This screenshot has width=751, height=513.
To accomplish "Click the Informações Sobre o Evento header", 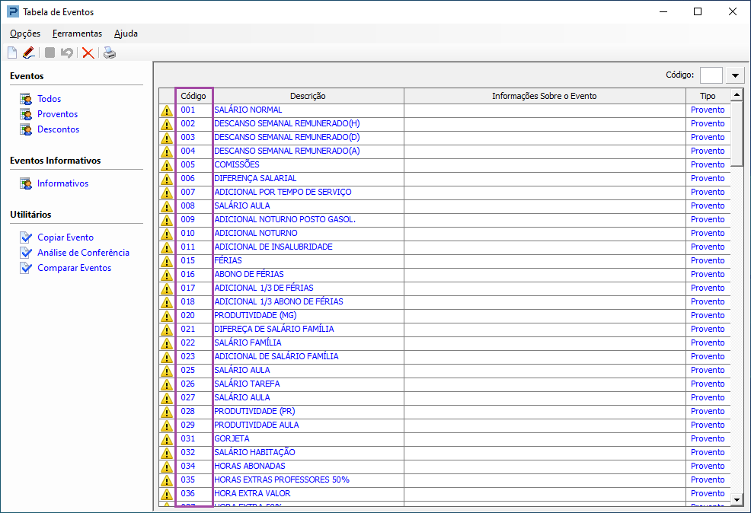I will tap(545, 96).
